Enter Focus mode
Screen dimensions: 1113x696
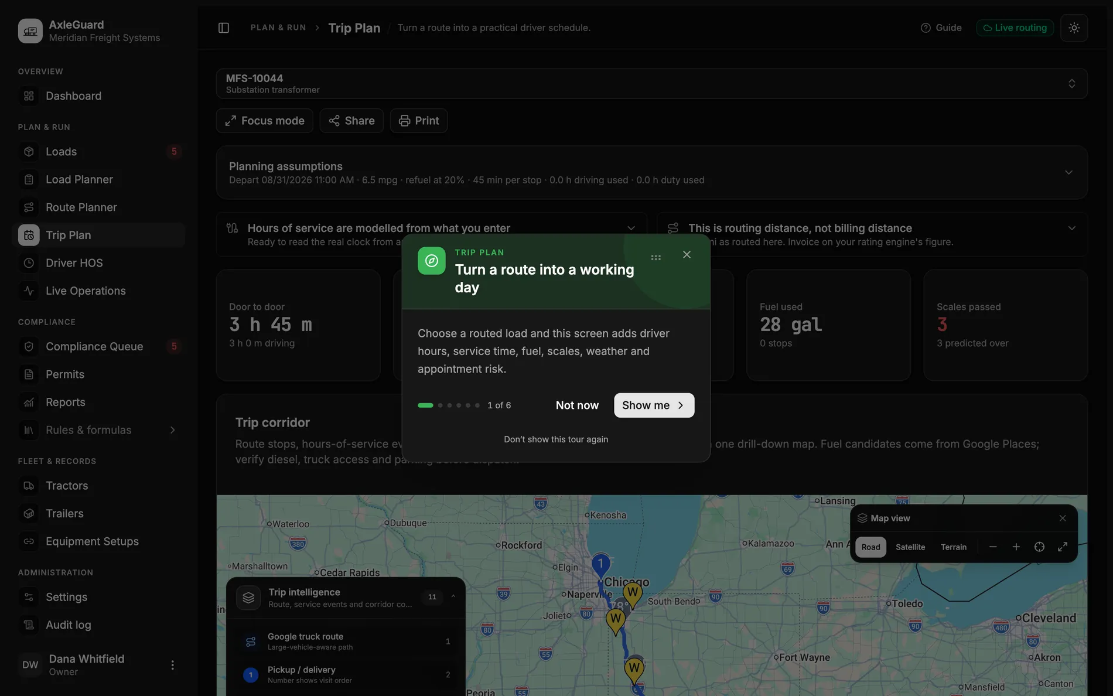click(x=264, y=121)
